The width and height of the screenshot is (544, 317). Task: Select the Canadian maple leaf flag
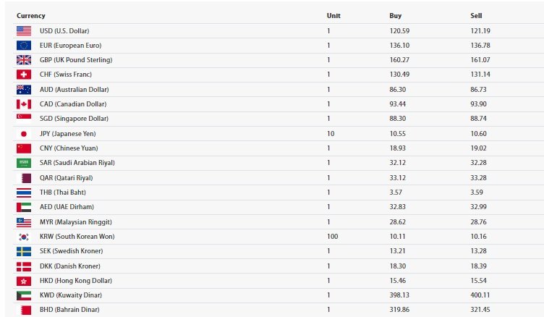(24, 104)
